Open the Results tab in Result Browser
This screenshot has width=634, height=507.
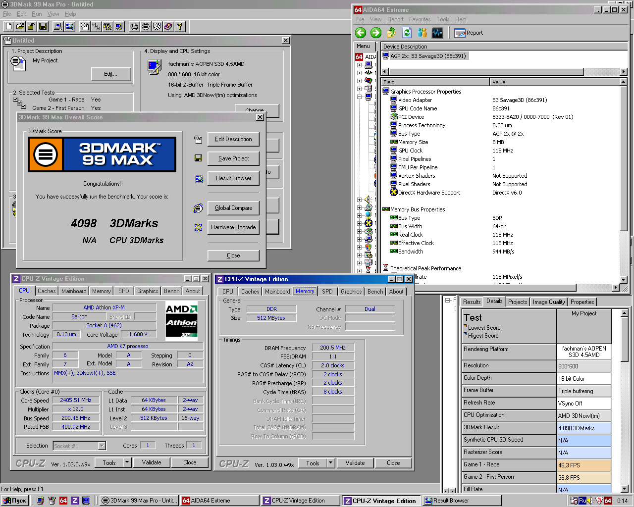tap(472, 302)
